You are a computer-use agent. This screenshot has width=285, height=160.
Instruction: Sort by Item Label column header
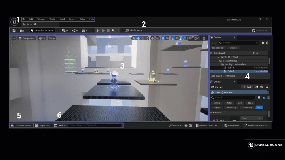(220, 53)
